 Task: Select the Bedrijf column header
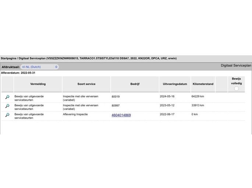135,84
